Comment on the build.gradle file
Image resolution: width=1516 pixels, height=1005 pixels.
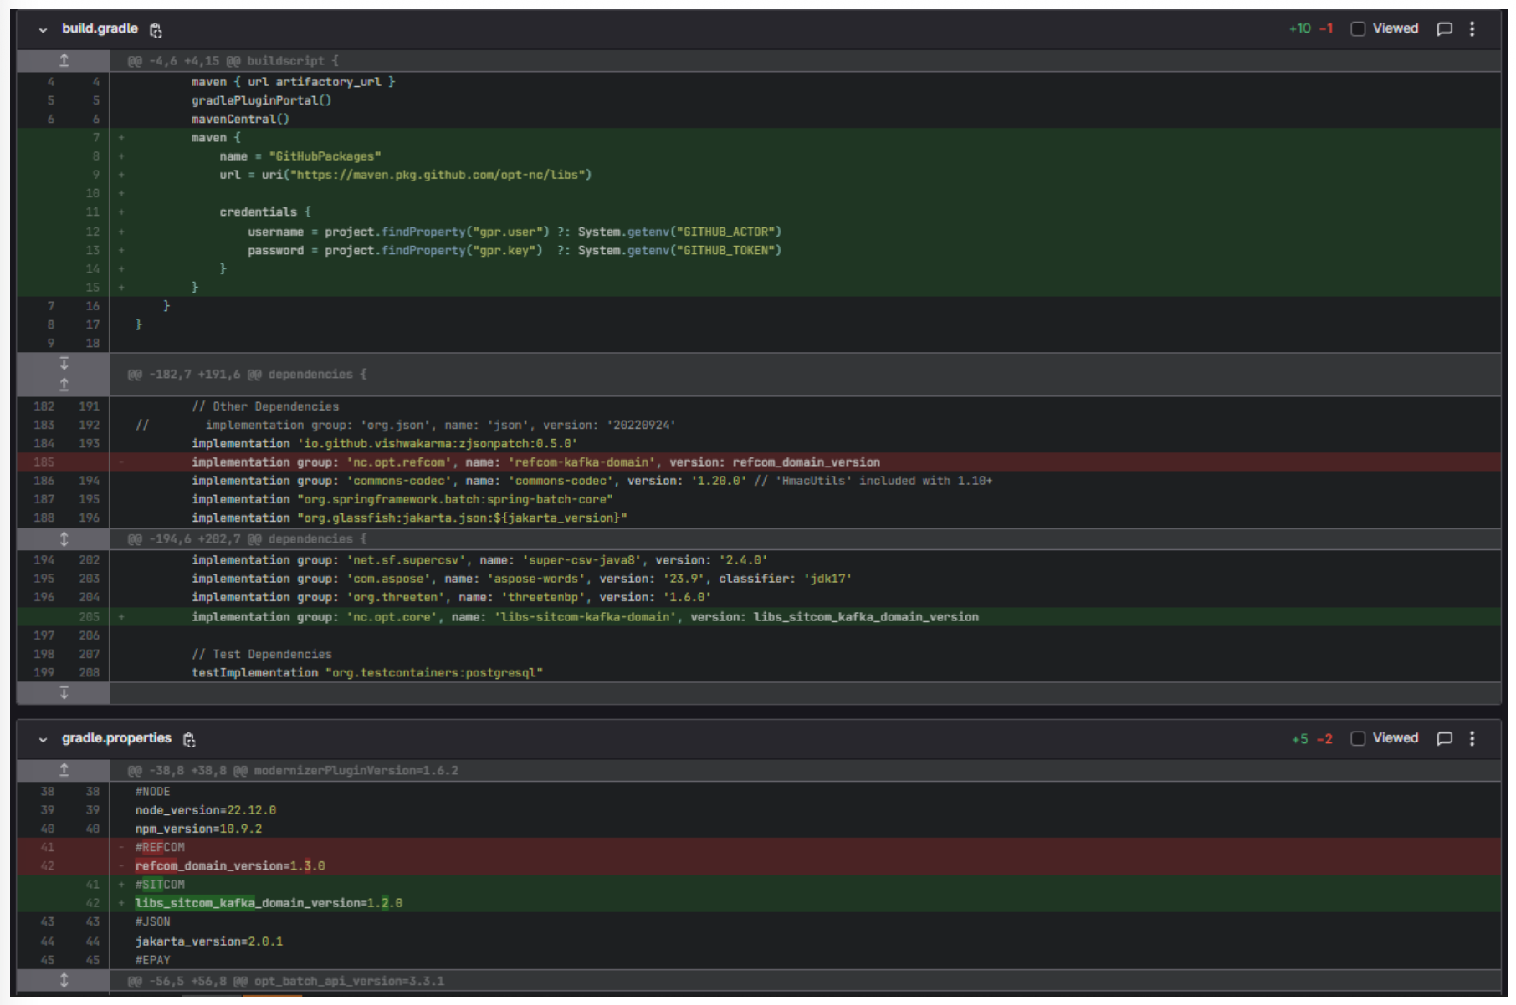coord(1444,29)
